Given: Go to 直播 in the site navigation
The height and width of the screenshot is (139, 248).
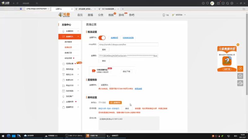Looking at the screenshot, I should point(90,15).
